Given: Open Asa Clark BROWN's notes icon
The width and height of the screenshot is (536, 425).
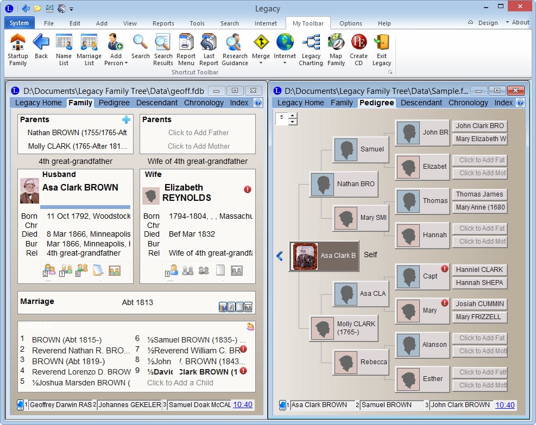Looking at the screenshot, I should tap(98, 270).
